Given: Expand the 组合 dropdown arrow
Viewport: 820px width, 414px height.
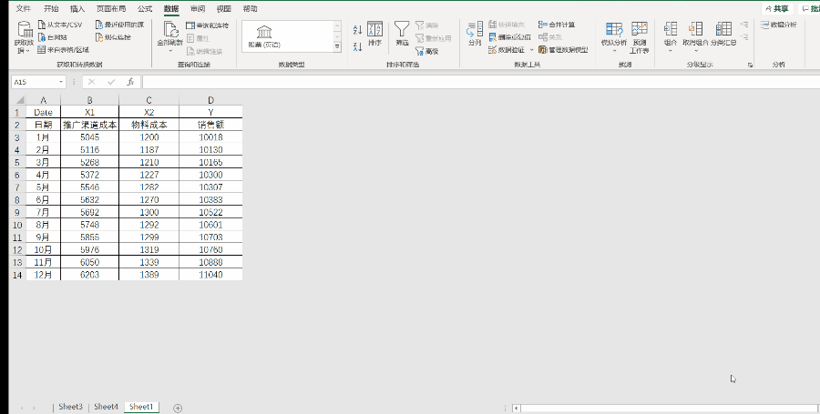Looking at the screenshot, I should coord(671,51).
